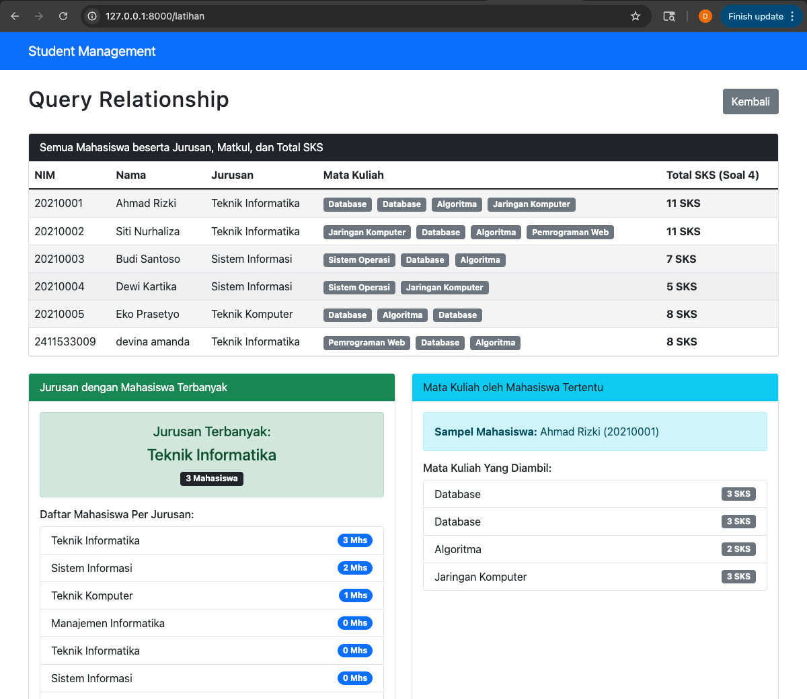Click name devina amanda
The image size is (807, 699).
[153, 341]
